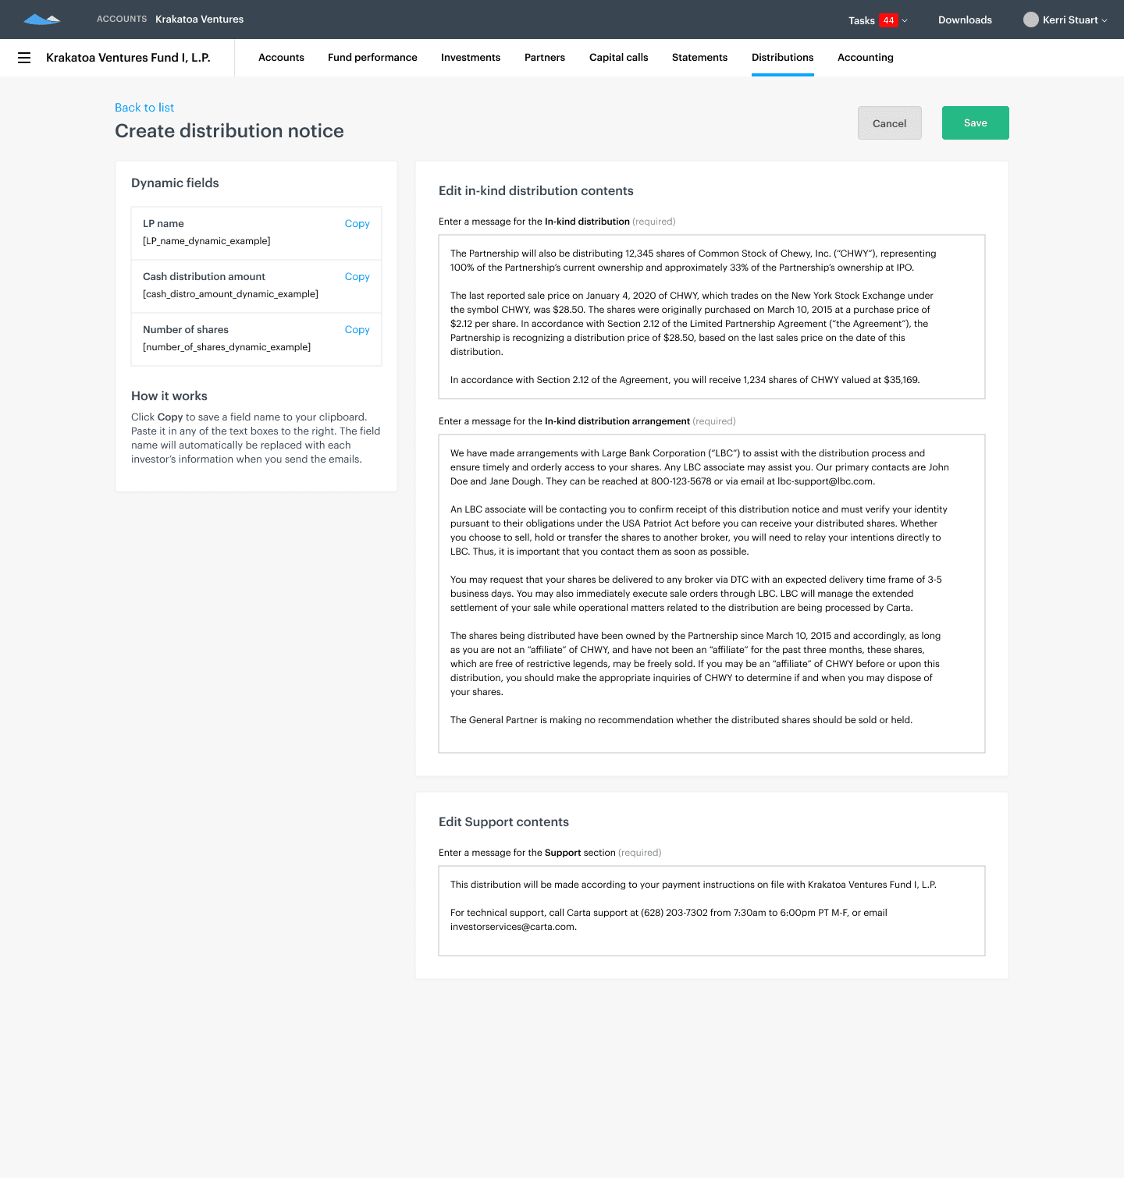Screen dimensions: 1124x1178
Task: Click the How it works heading
Action: click(x=169, y=396)
